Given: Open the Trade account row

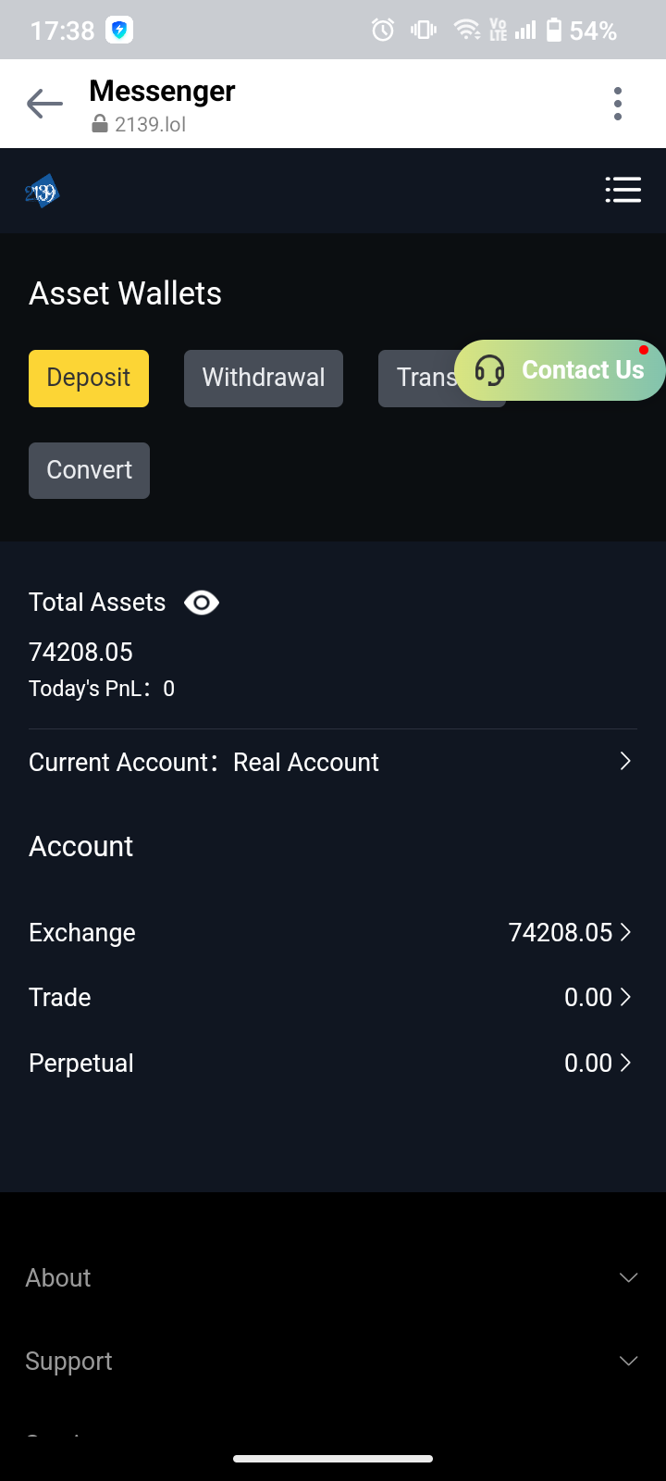Looking at the screenshot, I should point(333,997).
